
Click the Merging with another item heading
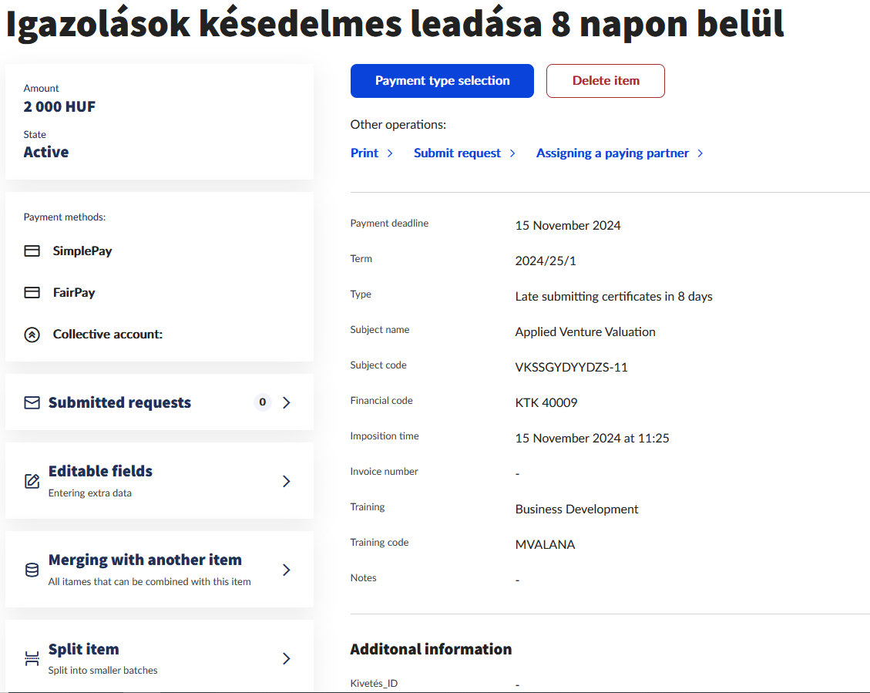click(145, 560)
